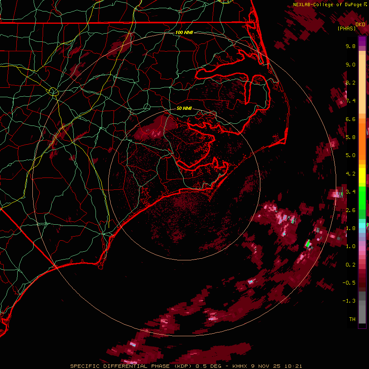369x369 pixels.
Task: Click the -1.3 value on the legend
Action: pos(349,301)
